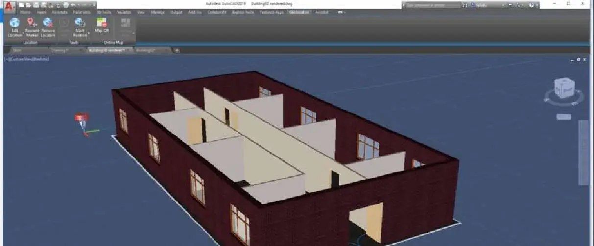Click WCS label below the ViewCube

pos(564,117)
